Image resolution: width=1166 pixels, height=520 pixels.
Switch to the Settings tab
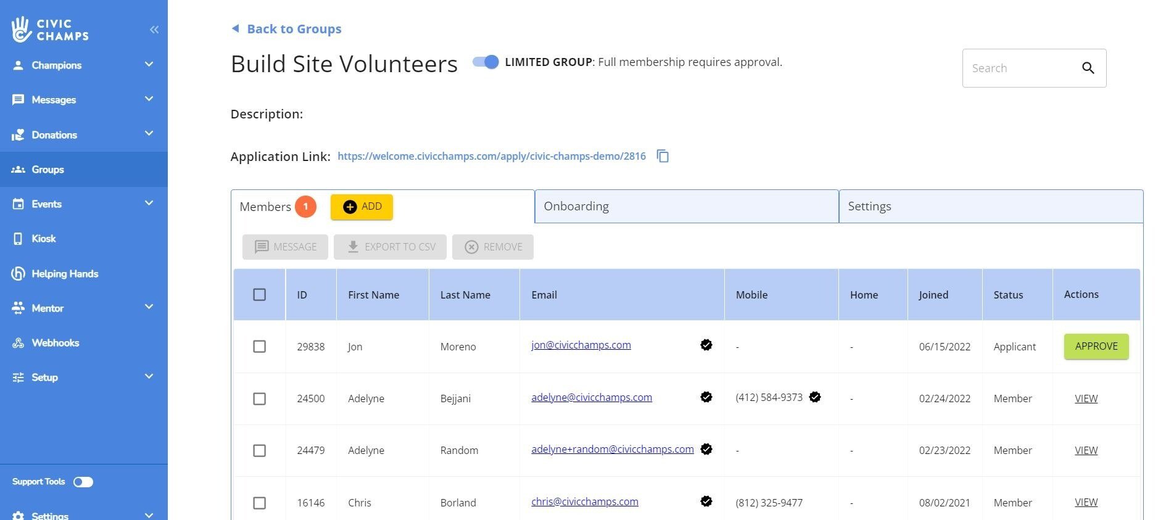[x=990, y=207]
